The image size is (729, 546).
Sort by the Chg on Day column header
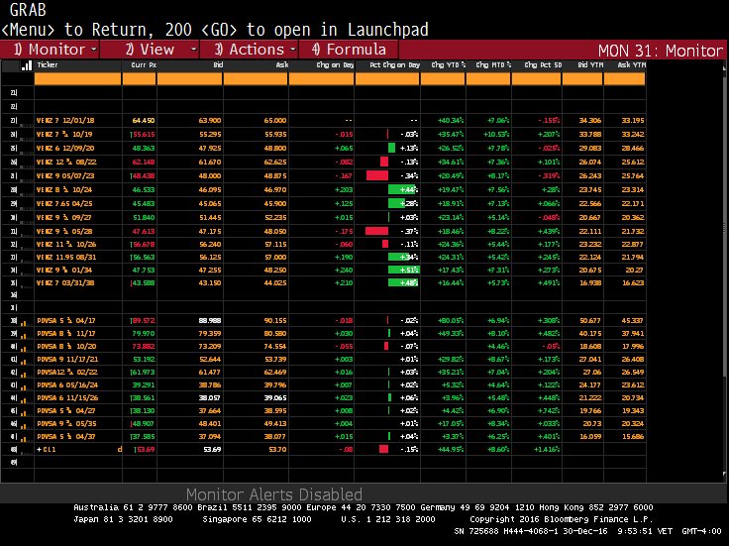coord(322,65)
